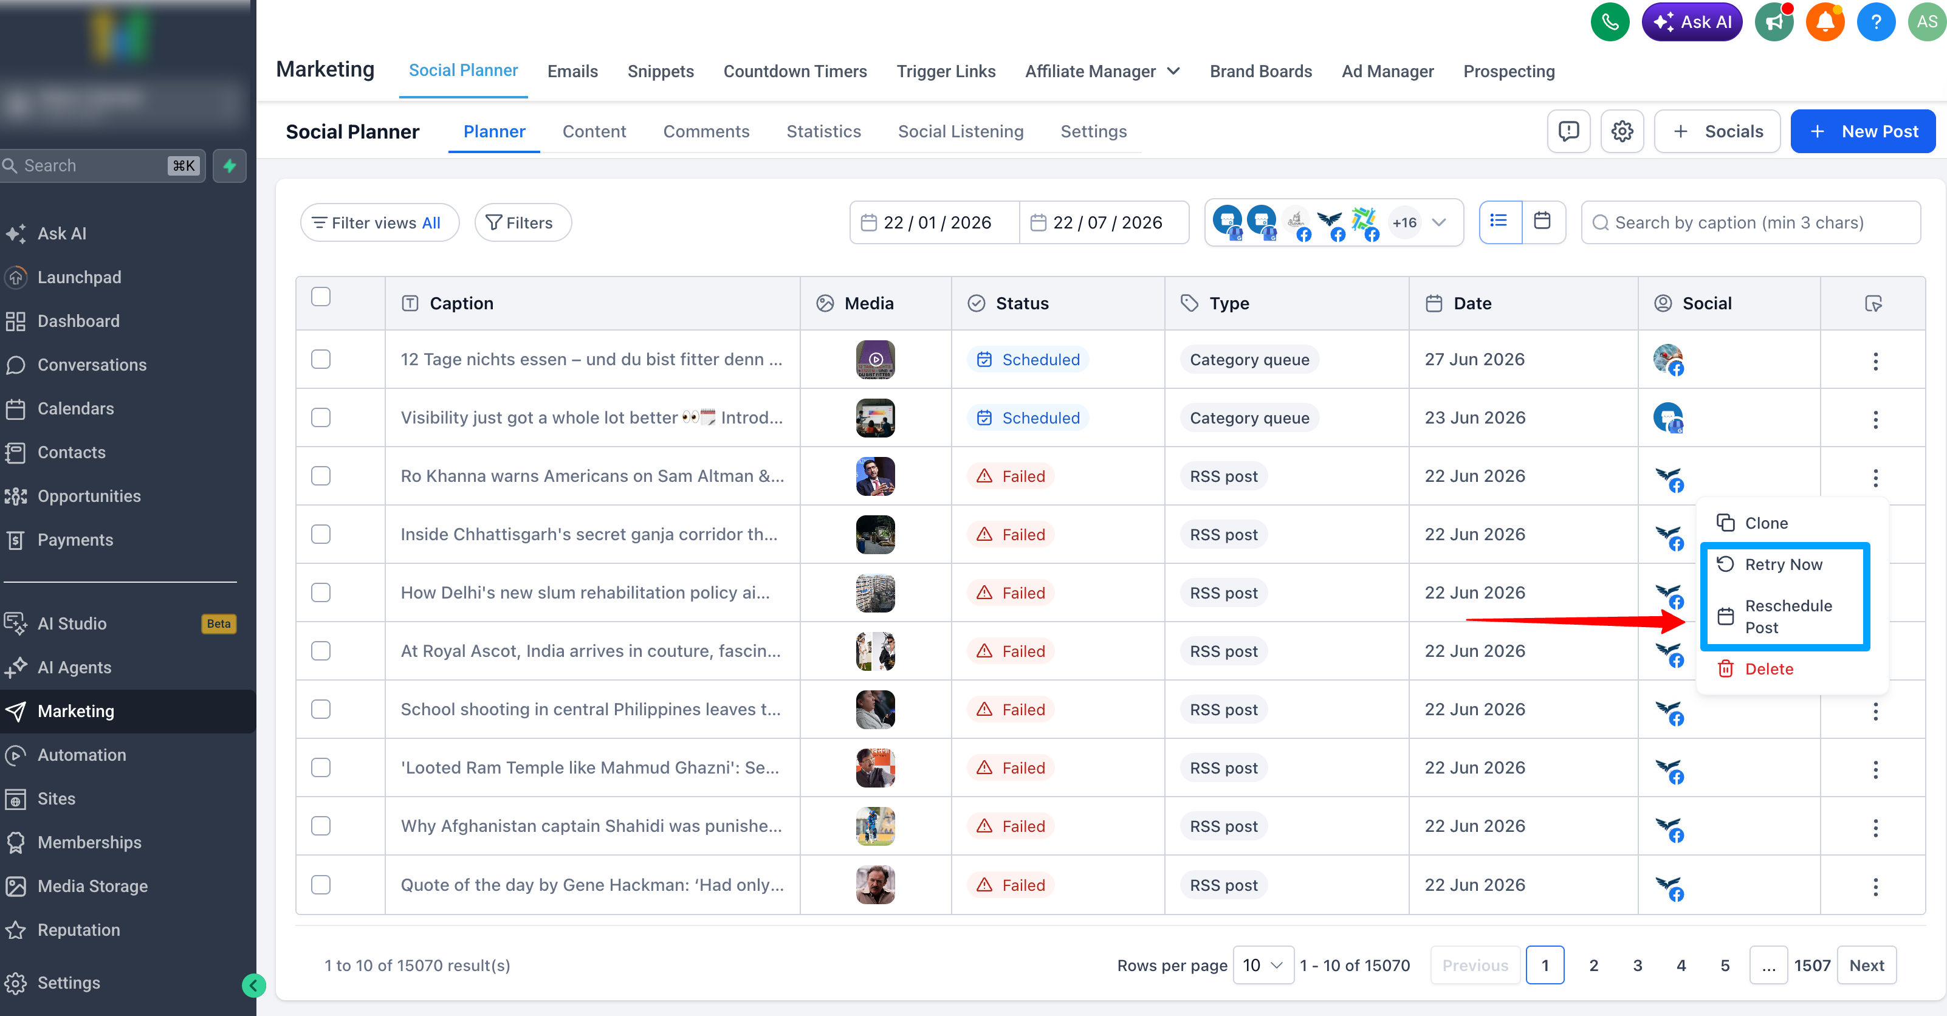
Task: Go to page 3 of results
Action: [x=1637, y=964]
